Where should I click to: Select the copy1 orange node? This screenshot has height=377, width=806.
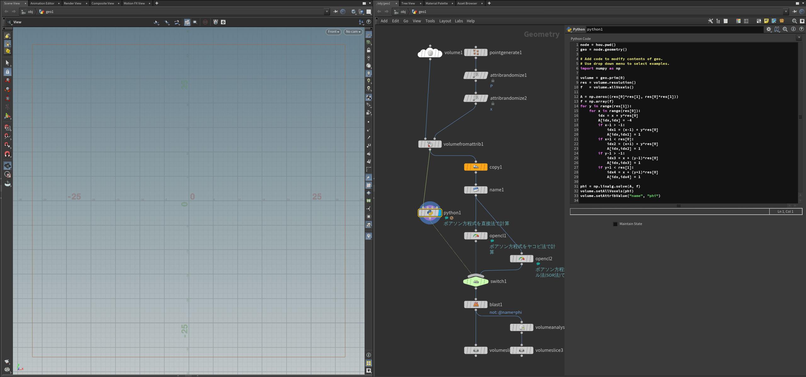pyautogui.click(x=476, y=167)
